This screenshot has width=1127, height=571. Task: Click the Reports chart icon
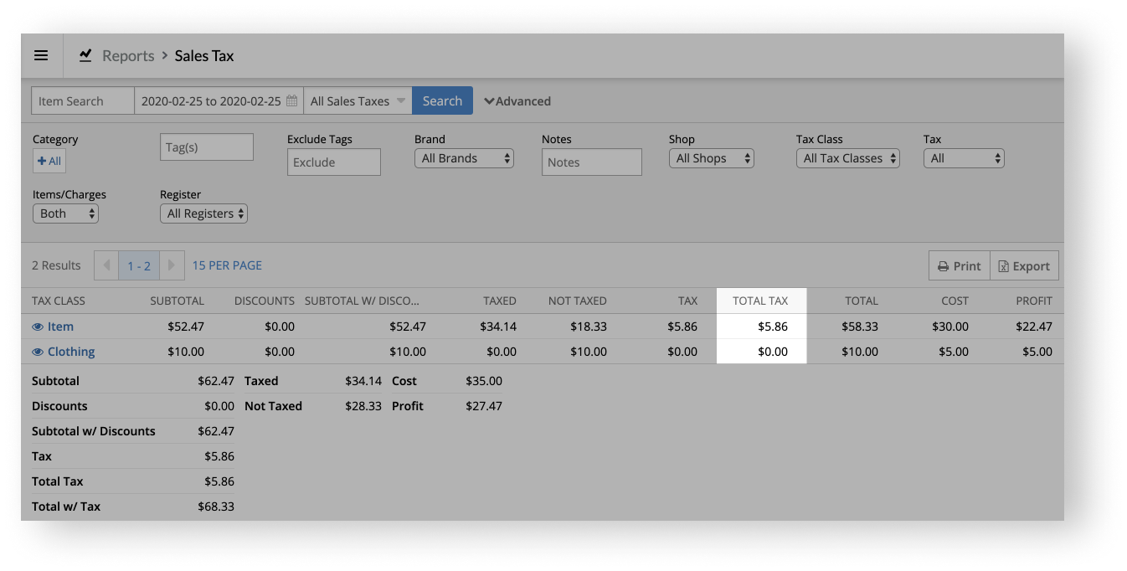click(x=85, y=56)
